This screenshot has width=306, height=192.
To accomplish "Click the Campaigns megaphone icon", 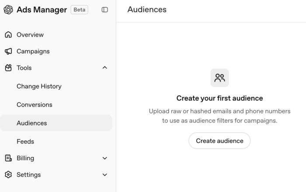I will [x=8, y=51].
